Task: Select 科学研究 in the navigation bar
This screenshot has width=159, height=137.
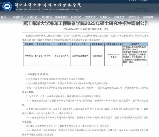Action: 76,17
